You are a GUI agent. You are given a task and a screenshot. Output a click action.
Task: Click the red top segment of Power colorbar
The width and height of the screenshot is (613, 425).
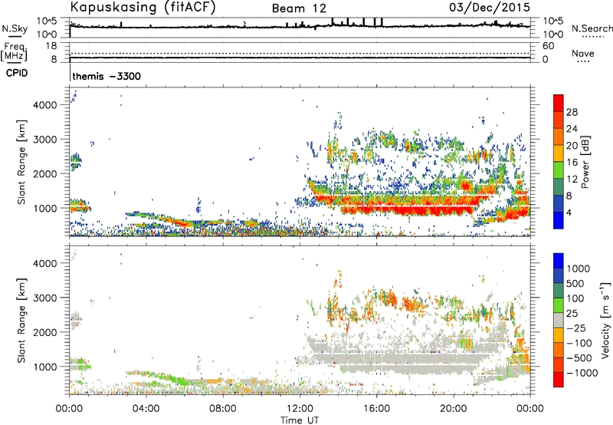[559, 103]
